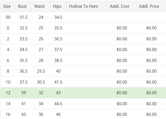Click the Size column header

point(7,6)
